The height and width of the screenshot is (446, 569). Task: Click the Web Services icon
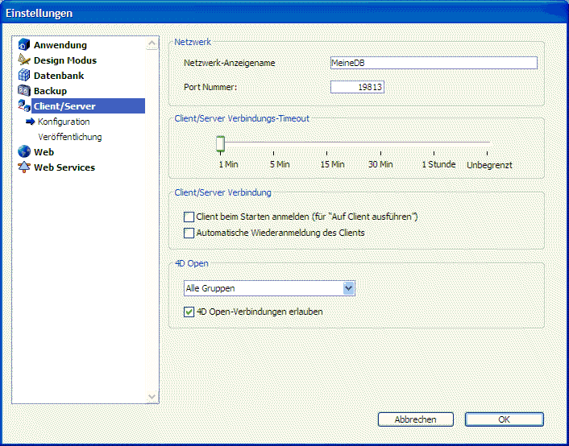tap(24, 167)
